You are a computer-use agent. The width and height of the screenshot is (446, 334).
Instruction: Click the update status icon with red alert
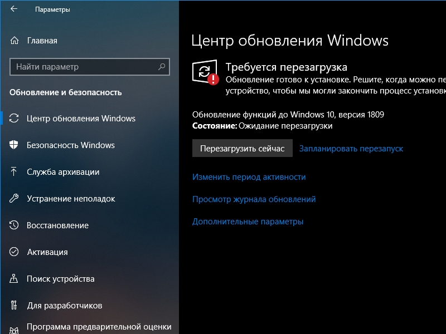pyautogui.click(x=205, y=72)
